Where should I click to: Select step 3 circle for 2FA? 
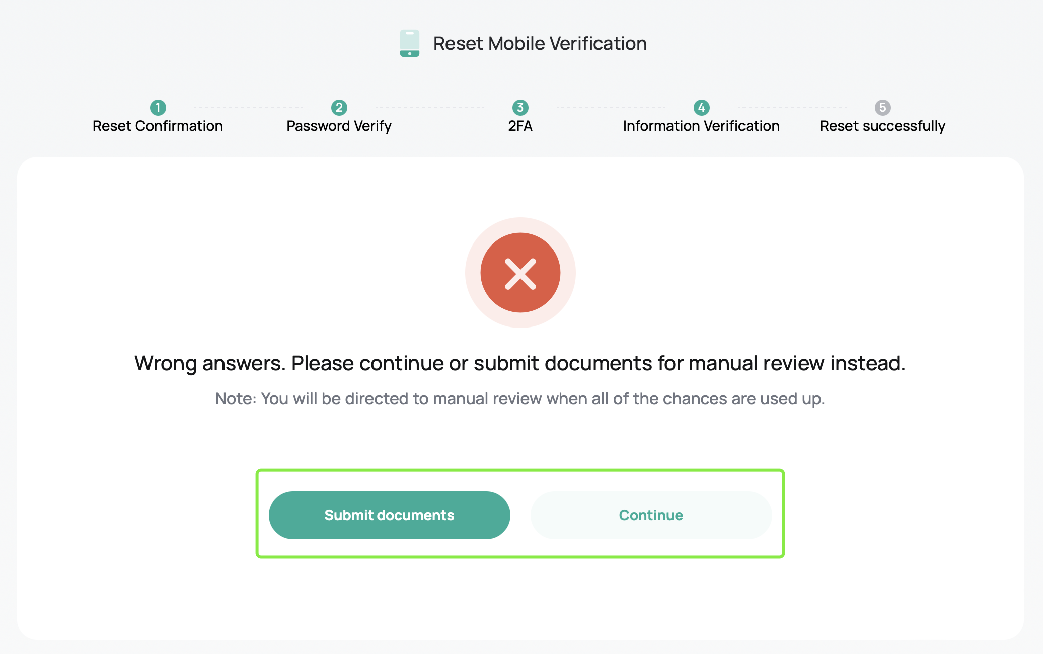(520, 107)
